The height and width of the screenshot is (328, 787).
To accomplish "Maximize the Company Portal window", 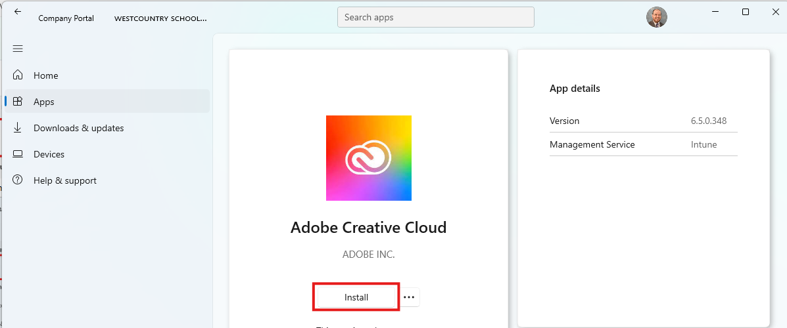I will pos(745,12).
